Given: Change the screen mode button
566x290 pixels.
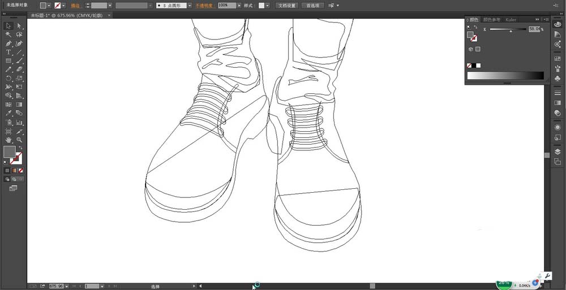Looking at the screenshot, I should pos(14,188).
